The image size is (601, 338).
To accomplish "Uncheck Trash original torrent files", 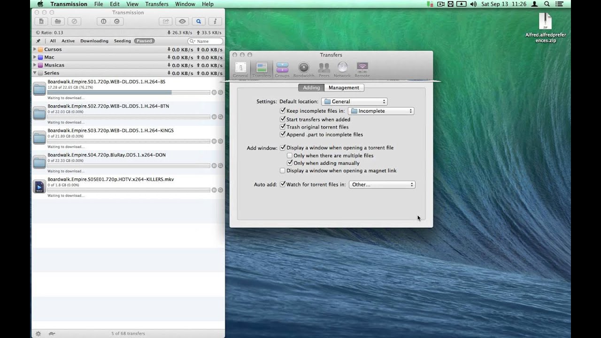I will (283, 127).
